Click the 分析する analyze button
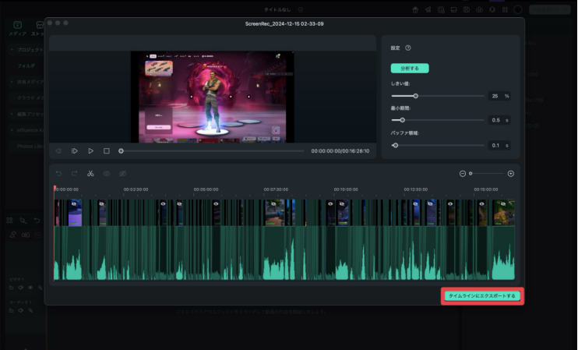Screen dimensions: 578x350 pos(409,68)
